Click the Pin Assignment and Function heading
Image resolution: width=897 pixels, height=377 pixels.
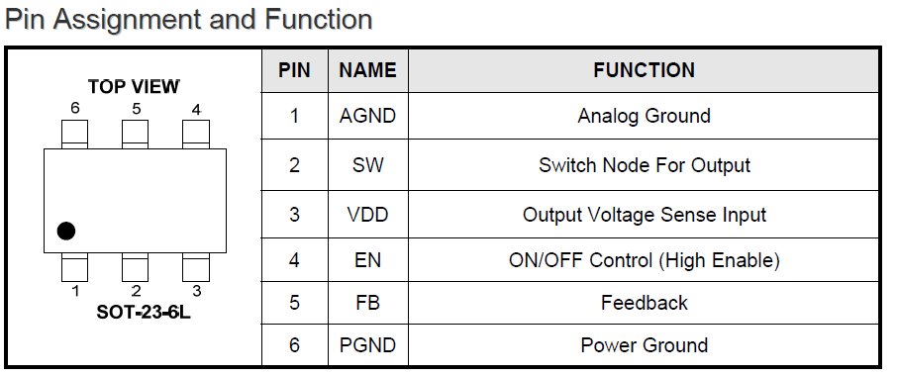click(189, 19)
